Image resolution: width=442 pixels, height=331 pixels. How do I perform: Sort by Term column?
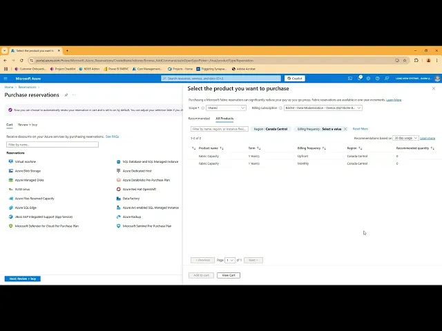tap(254, 148)
